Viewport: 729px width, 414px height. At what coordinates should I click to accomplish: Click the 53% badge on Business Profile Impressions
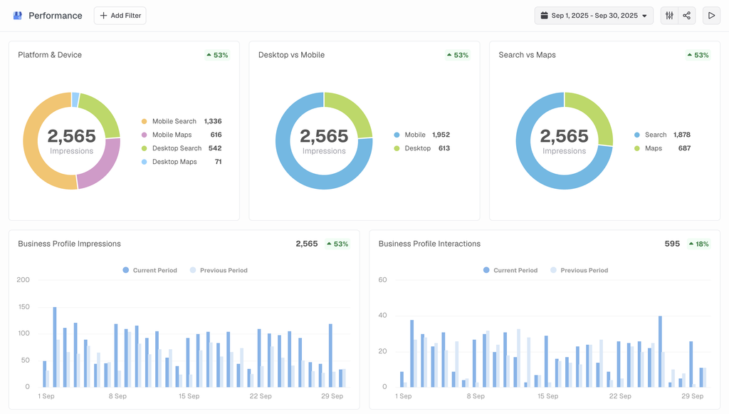pyautogui.click(x=337, y=244)
